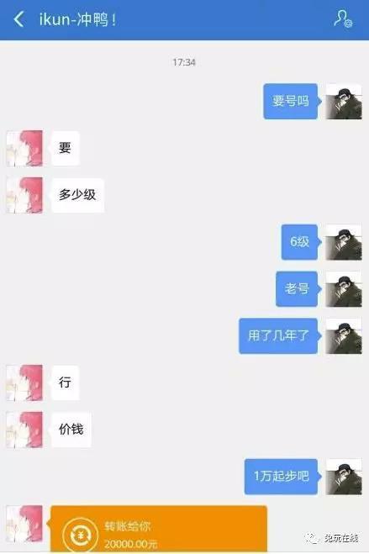Open the contact profile settings icon
The image size is (369, 554).
[343, 18]
